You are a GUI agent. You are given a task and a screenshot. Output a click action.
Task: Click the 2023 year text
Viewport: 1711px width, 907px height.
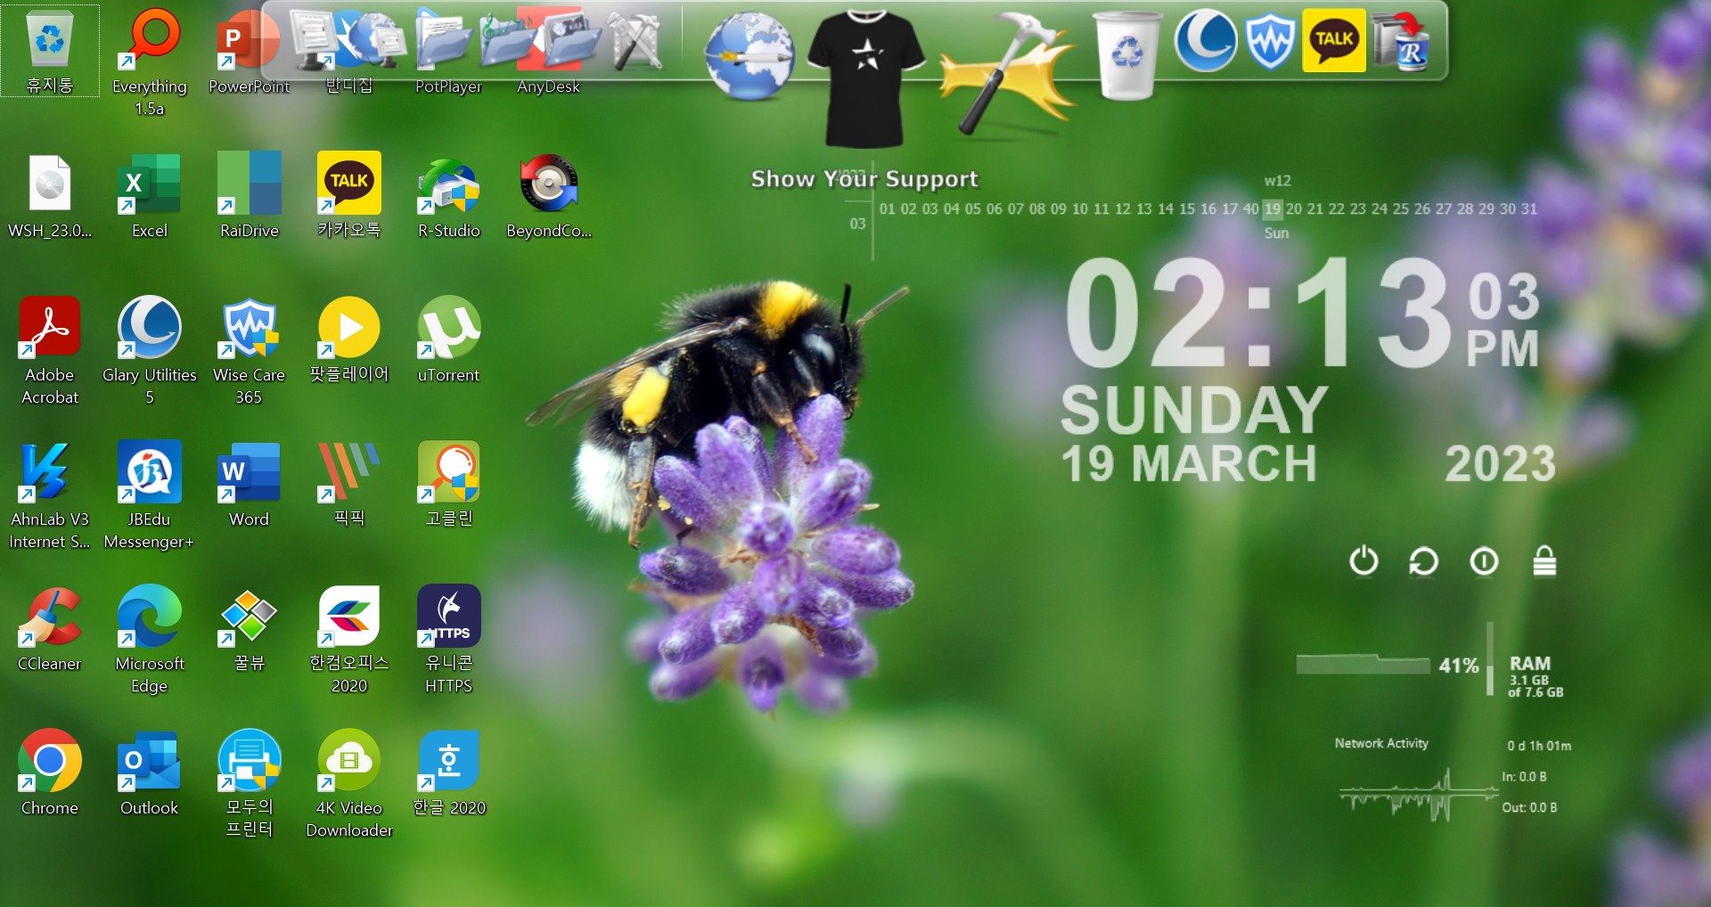point(1501,464)
